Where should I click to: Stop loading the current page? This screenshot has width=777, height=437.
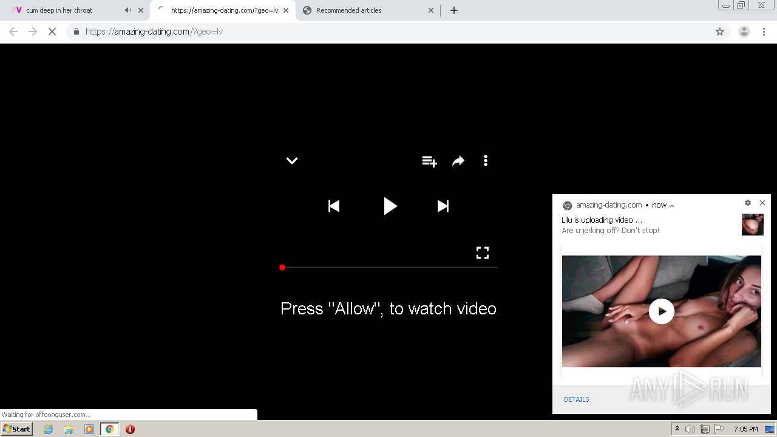52,32
